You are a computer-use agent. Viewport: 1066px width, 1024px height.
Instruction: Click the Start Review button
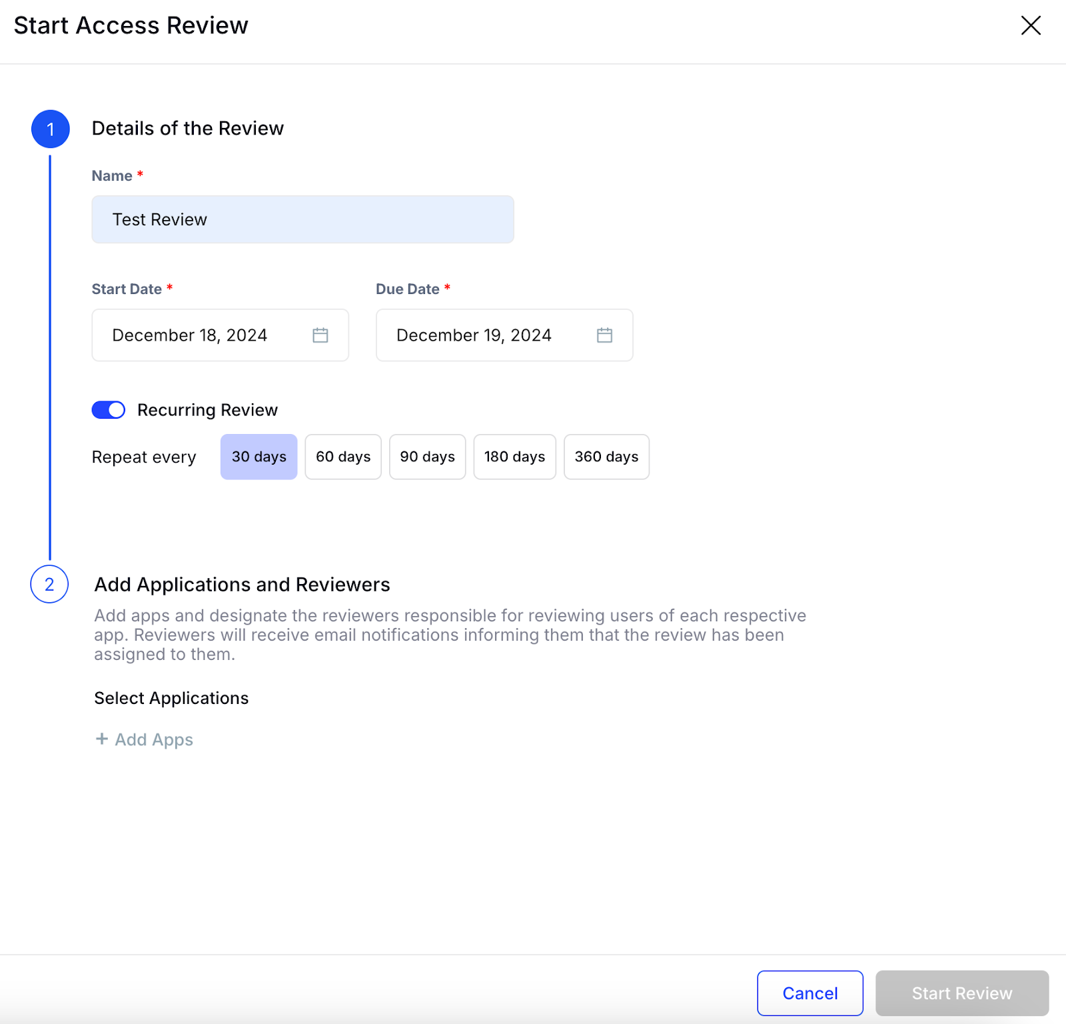tap(961, 993)
